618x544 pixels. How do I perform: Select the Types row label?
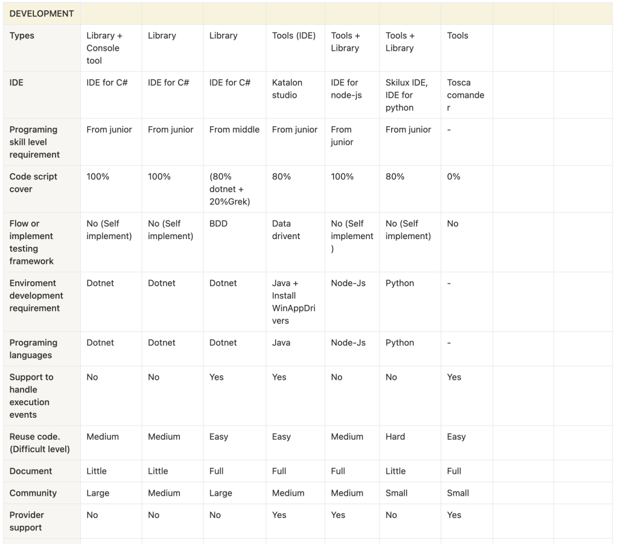coord(22,36)
